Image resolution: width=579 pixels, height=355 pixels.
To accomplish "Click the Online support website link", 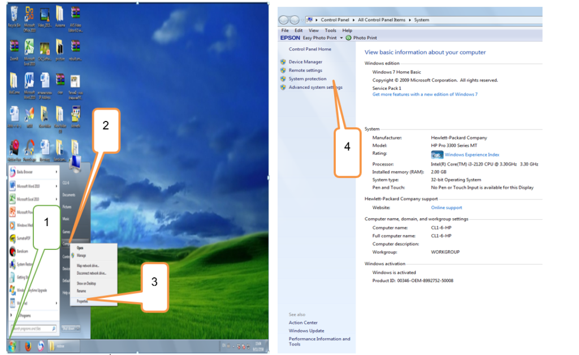I will point(446,208).
